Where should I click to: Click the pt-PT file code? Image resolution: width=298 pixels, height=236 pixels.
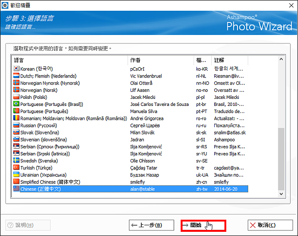click(202, 111)
